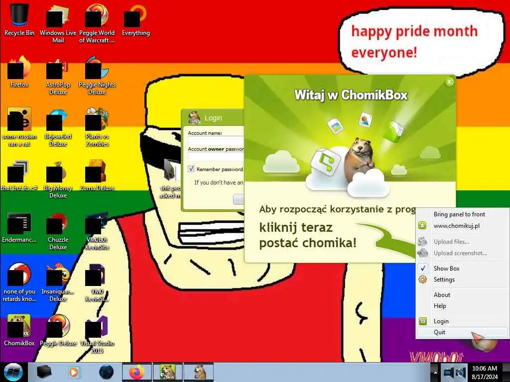510x382 pixels.
Task: Open the Recycle Bin desktop icon
Action: tap(19, 19)
